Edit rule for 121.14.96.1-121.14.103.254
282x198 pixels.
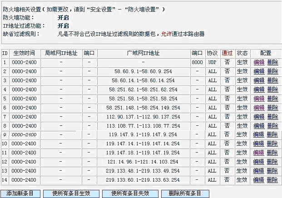pos(258,162)
